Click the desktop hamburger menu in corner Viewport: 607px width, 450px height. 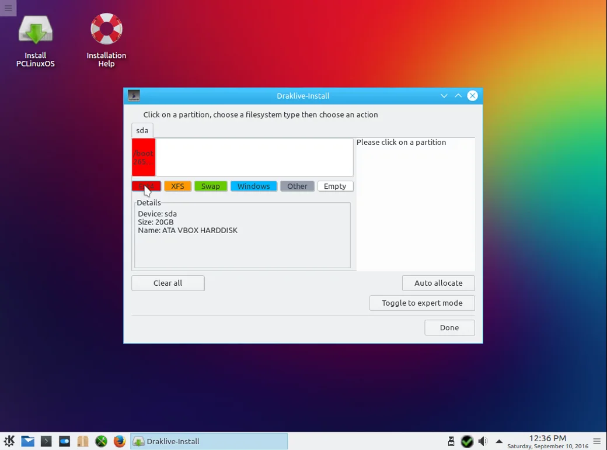(8, 8)
